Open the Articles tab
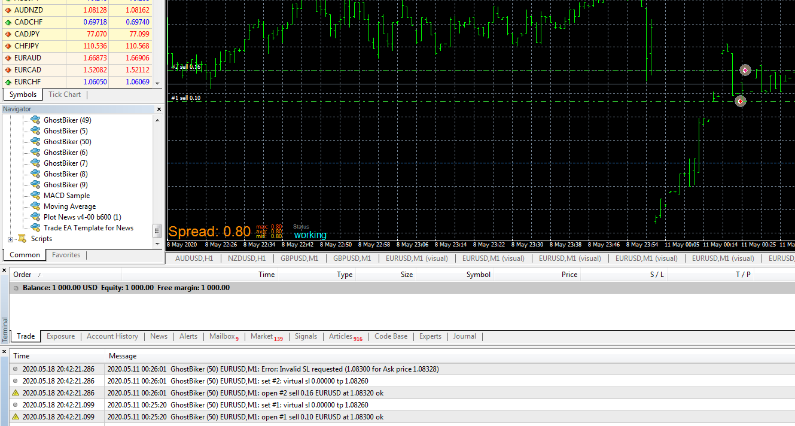 346,336
